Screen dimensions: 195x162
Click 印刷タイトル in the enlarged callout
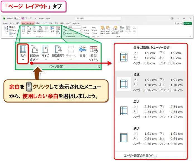pyautogui.click(x=94, y=53)
